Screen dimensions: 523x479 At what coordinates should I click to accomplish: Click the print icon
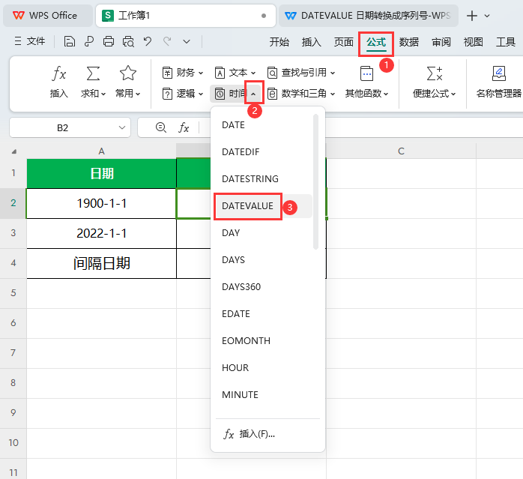pos(109,42)
